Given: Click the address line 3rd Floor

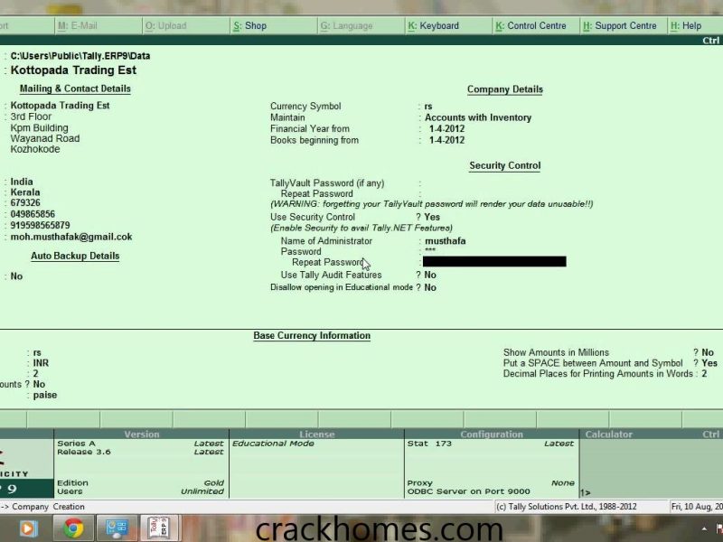Looking at the screenshot, I should (31, 117).
